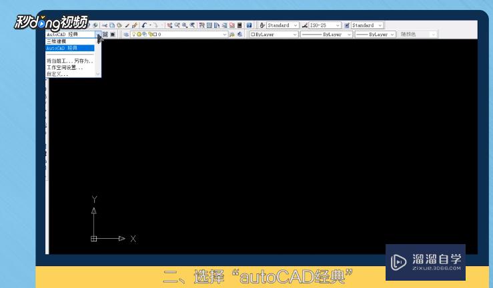Viewport: 493px width, 288px height.
Task: Choose AutoCAD 经典 in workspace list
Action: tap(70, 48)
